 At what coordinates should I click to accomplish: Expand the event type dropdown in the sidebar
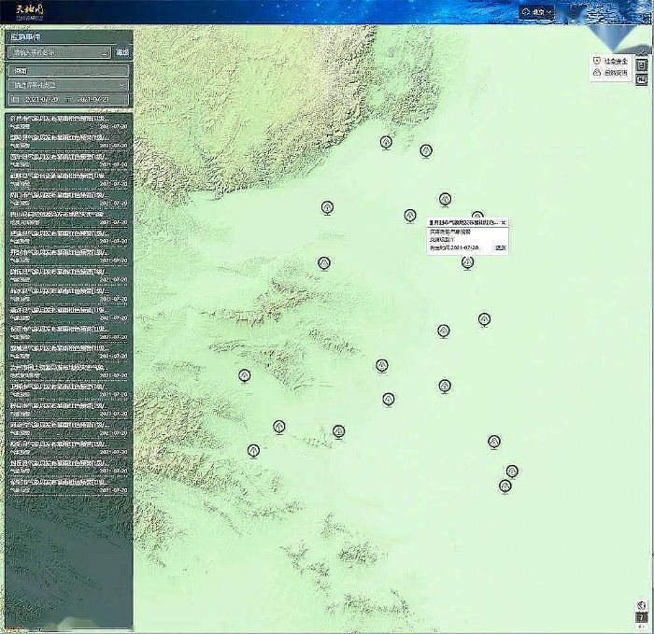click(68, 85)
